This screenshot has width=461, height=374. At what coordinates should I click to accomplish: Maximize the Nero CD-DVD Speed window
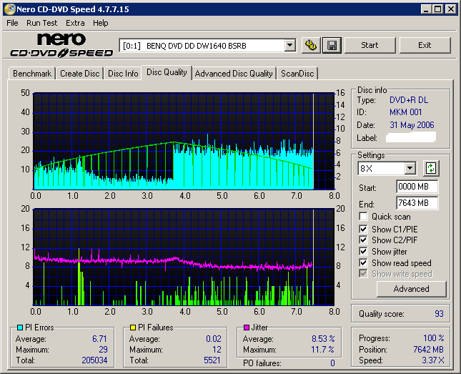point(437,9)
